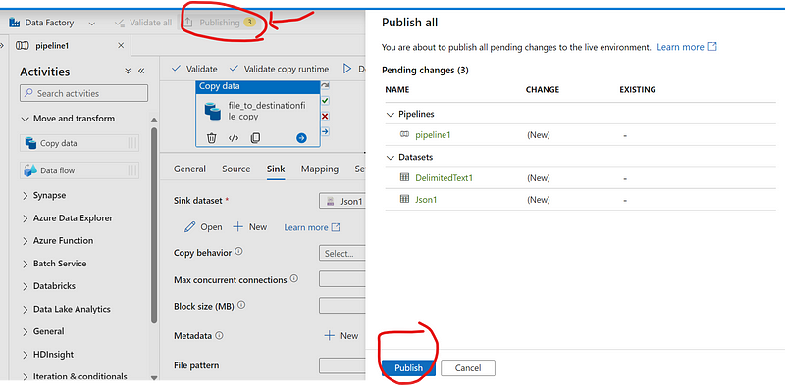785x386 pixels.
Task: Switch to the General tab
Action: [189, 169]
